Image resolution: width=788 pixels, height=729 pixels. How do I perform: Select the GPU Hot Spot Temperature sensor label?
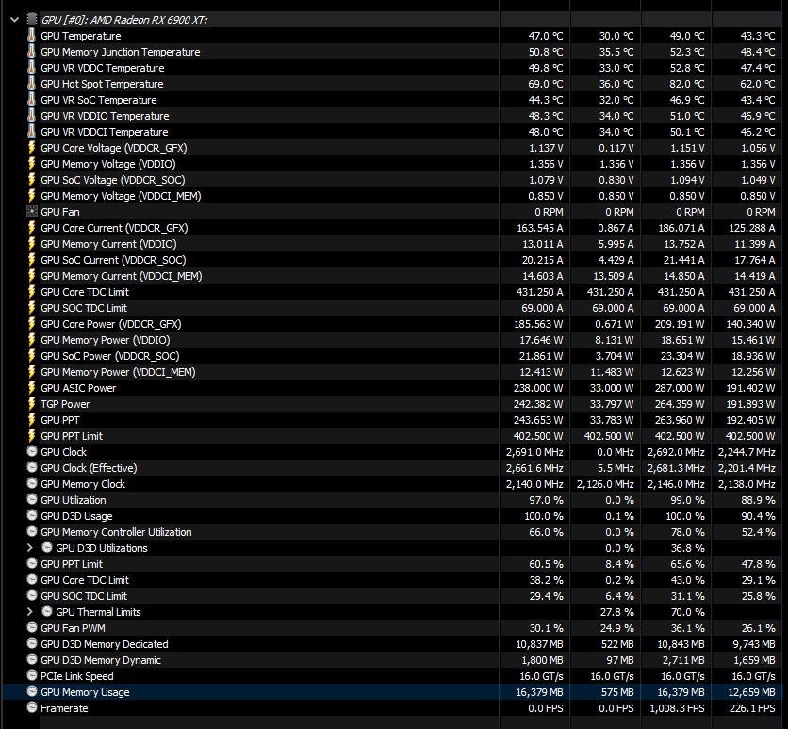[102, 84]
